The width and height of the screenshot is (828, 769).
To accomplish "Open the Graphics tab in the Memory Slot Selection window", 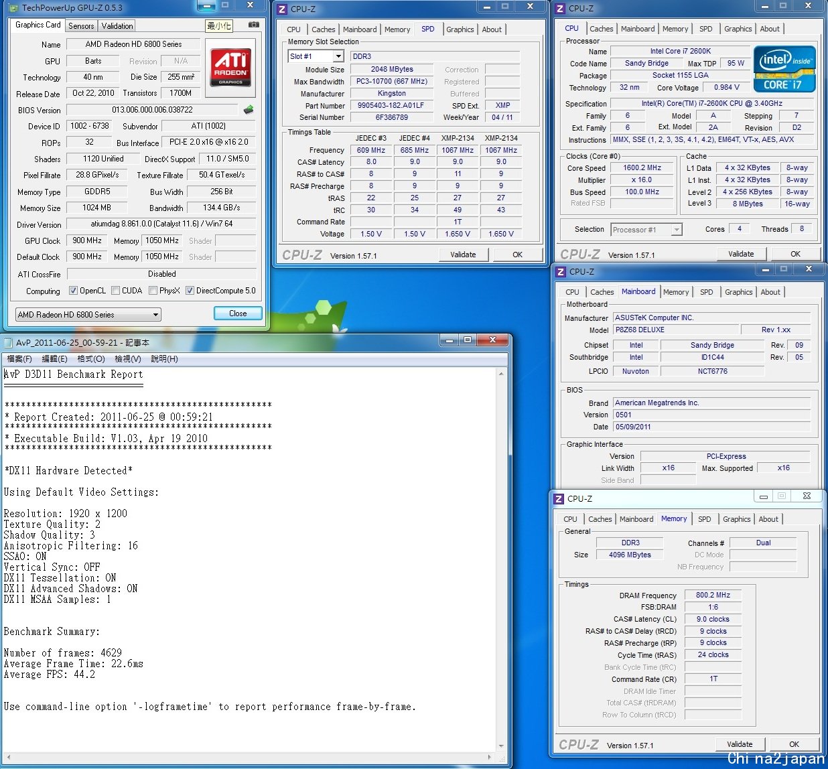I will [460, 29].
